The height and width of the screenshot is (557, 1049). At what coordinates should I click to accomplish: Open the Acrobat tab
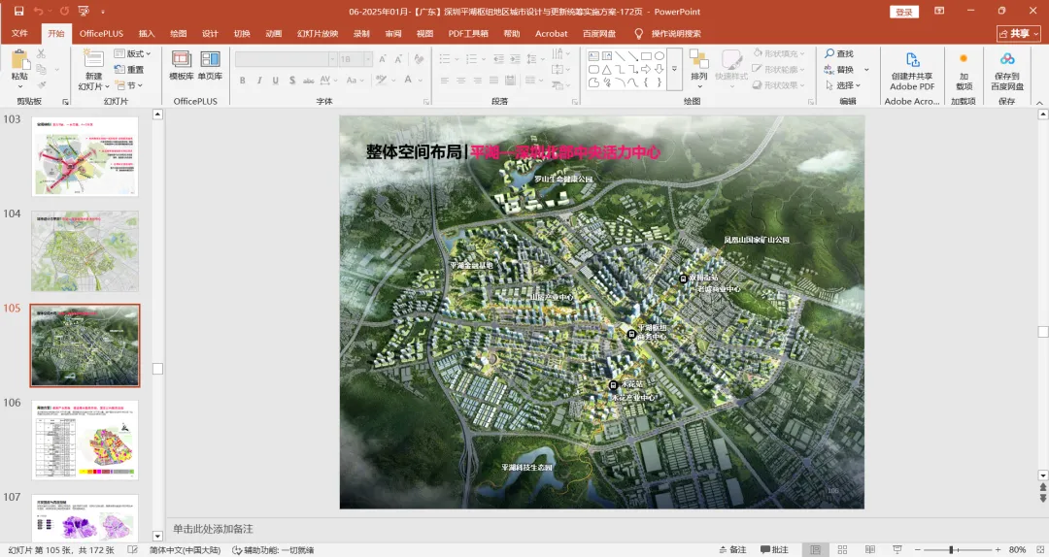(552, 33)
